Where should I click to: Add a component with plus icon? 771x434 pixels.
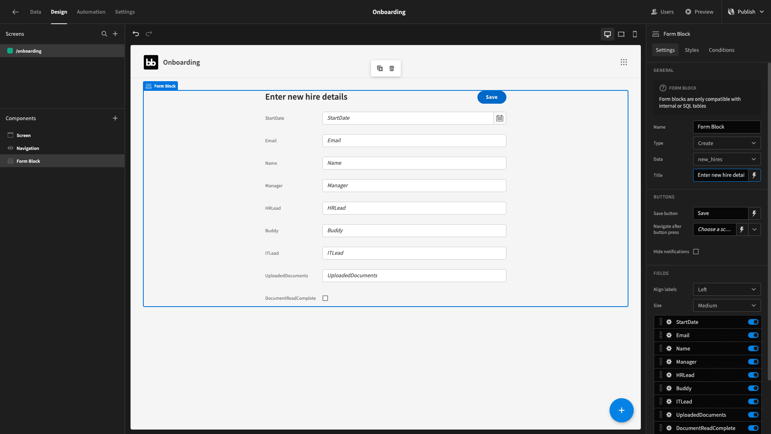(115, 119)
